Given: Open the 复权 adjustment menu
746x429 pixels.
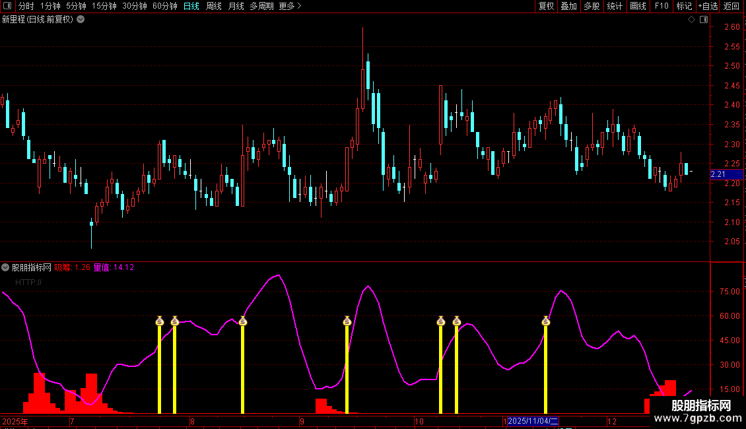Looking at the screenshot, I should 546,6.
